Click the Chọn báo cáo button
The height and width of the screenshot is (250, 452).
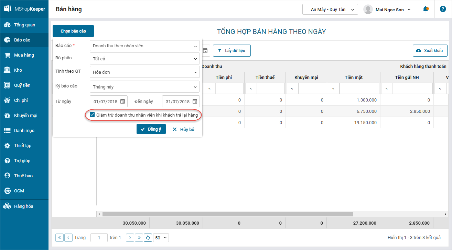point(73,31)
